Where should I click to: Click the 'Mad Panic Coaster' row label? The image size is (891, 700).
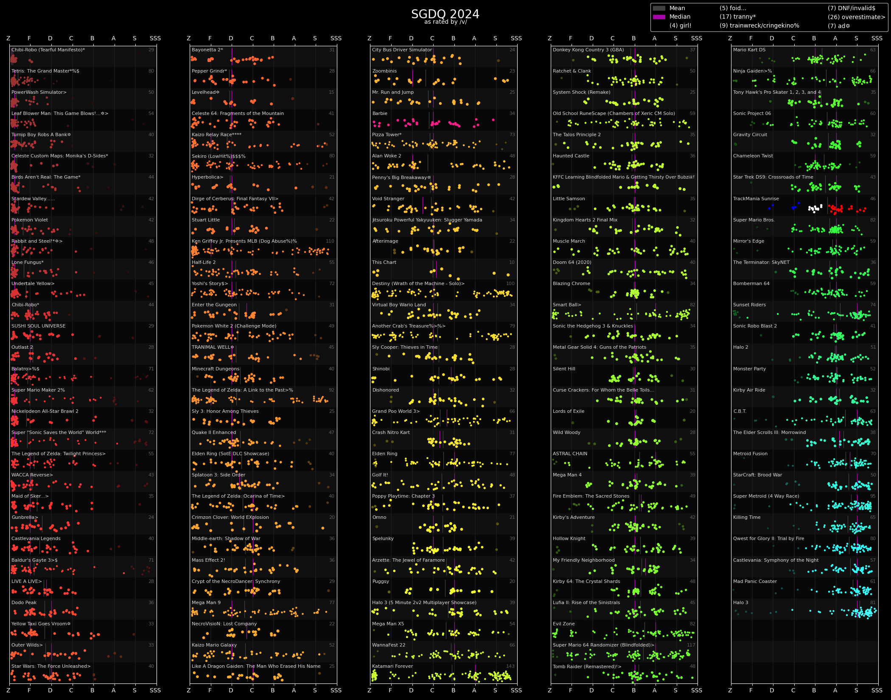click(x=755, y=581)
